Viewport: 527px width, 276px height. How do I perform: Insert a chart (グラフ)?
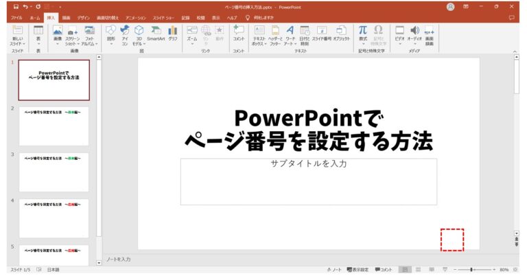point(173,33)
